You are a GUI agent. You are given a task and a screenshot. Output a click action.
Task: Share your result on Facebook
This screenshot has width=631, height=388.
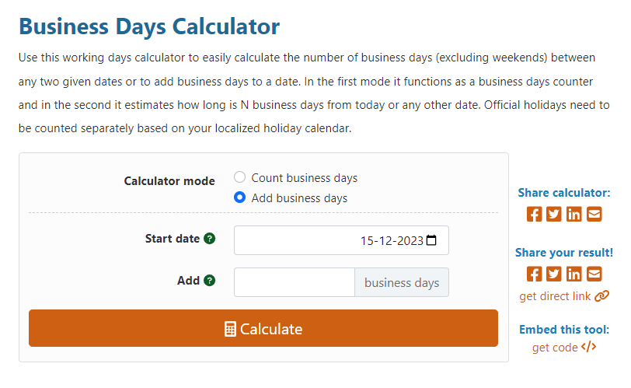click(x=534, y=274)
